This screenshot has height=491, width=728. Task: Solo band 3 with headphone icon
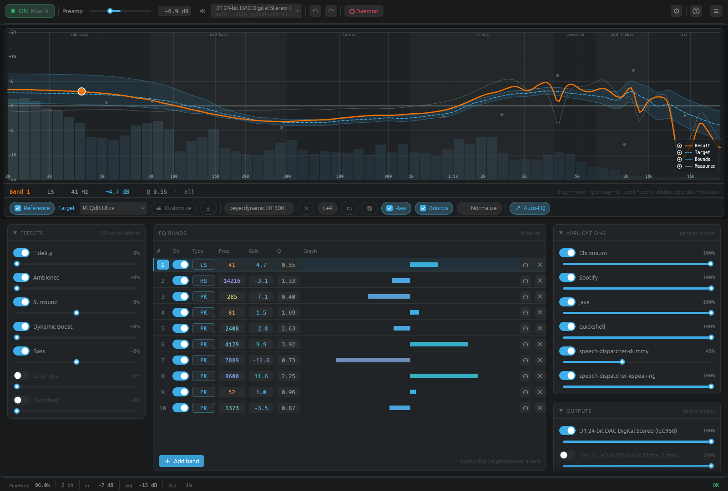point(526,296)
